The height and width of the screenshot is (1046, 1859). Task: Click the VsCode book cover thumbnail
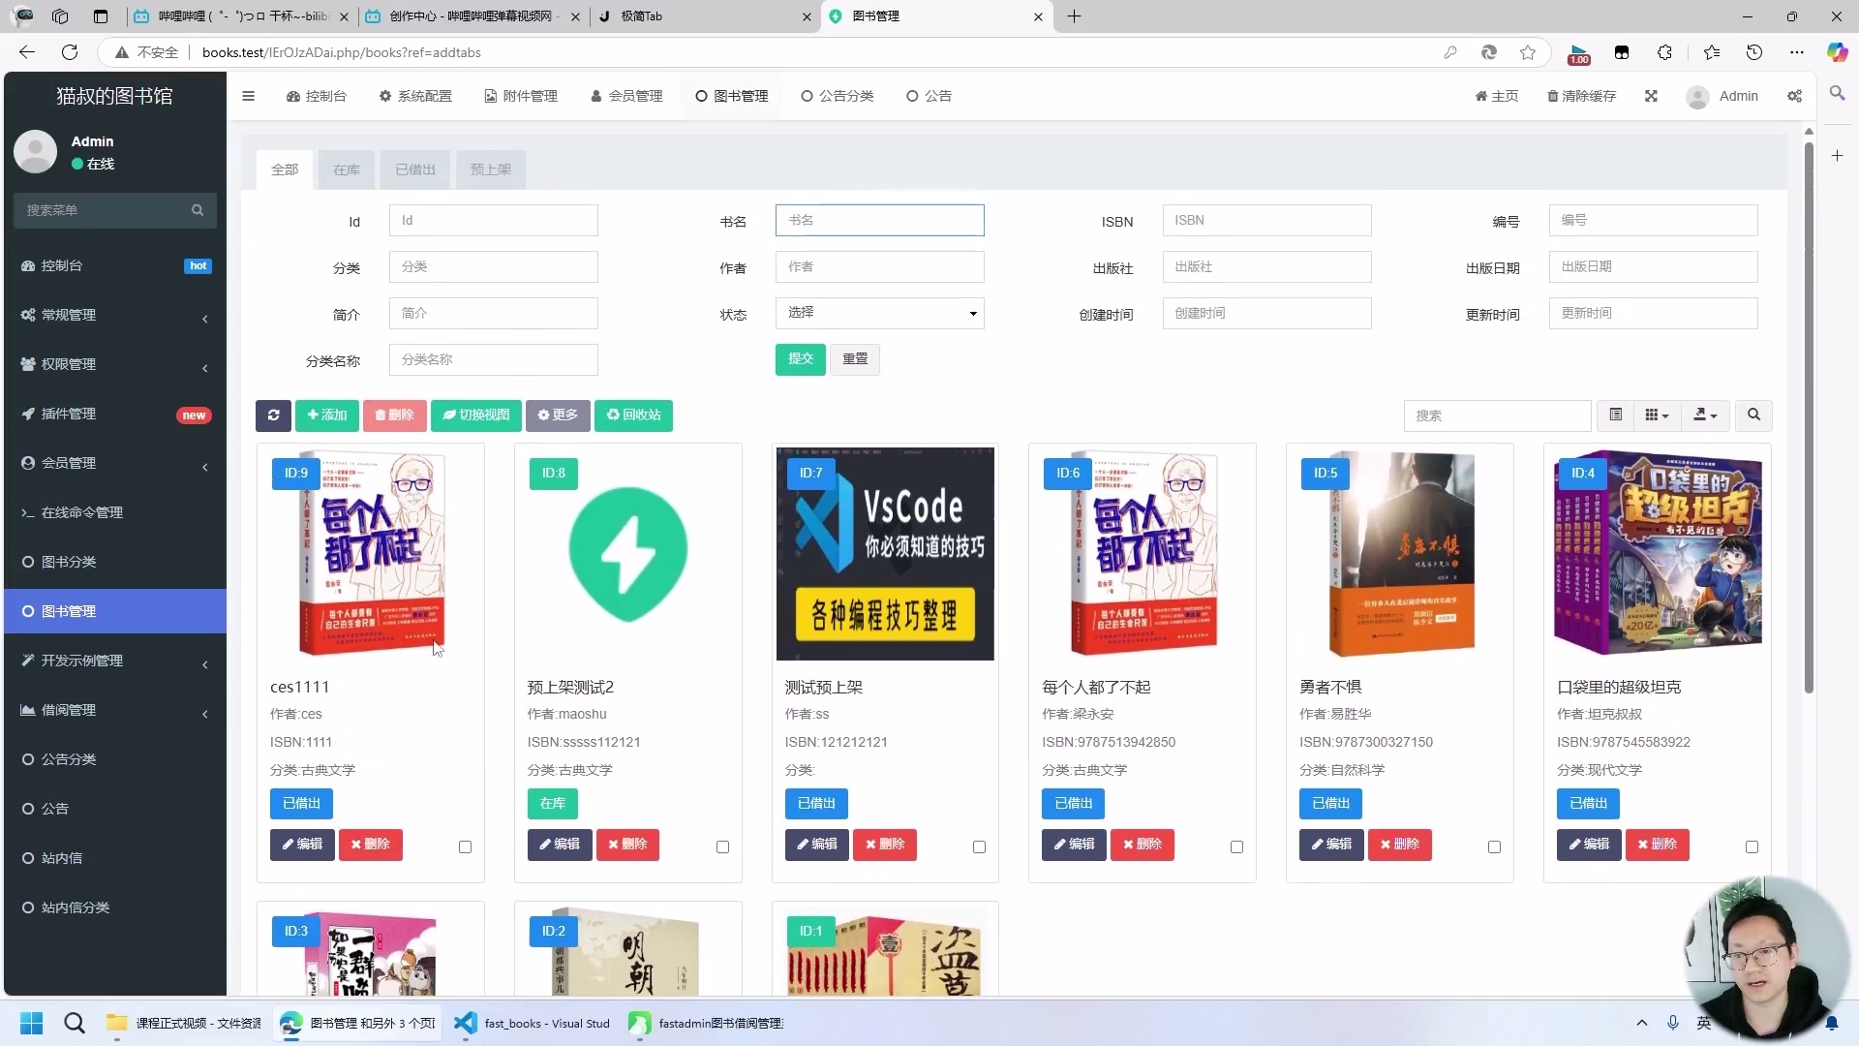885,554
